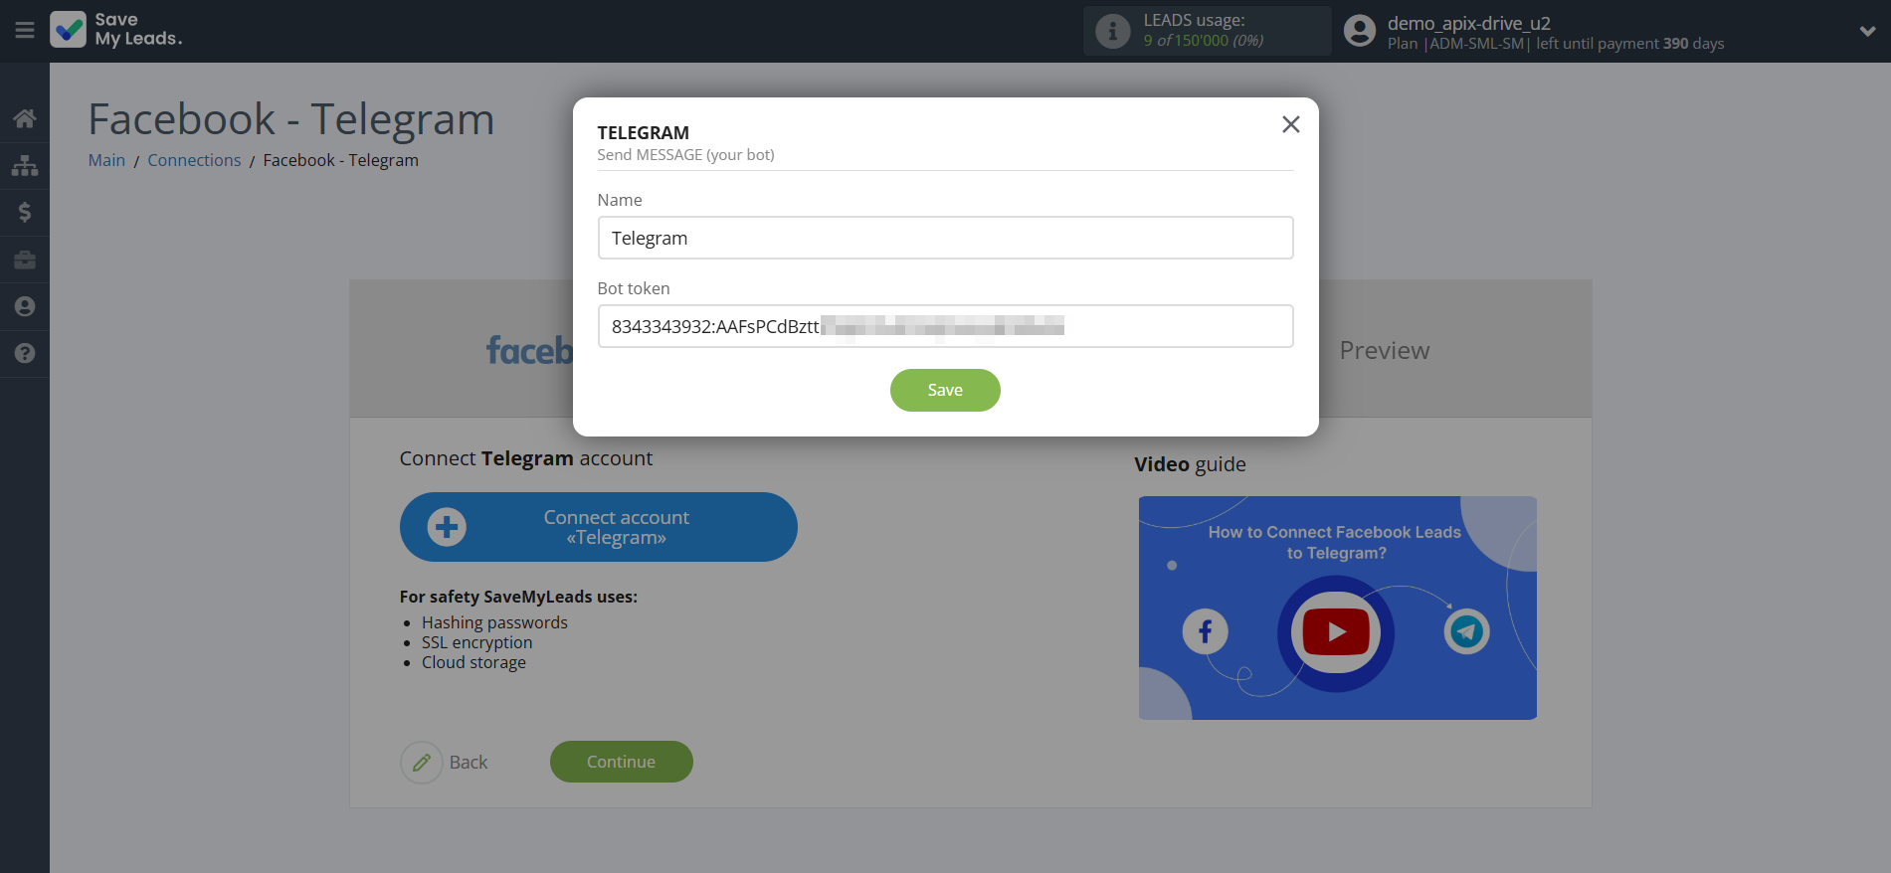Viewport: 1891px width, 873px height.
Task: Go to Home in the sidebar
Action: click(25, 118)
